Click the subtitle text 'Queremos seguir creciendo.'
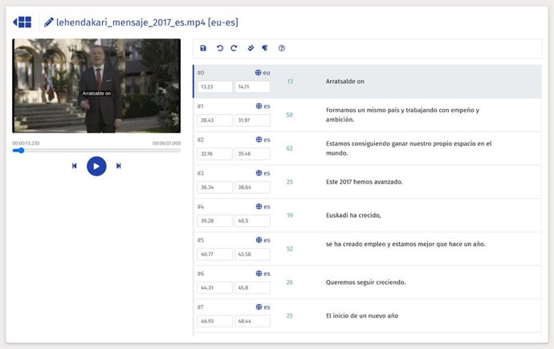The width and height of the screenshot is (554, 349). 365,282
